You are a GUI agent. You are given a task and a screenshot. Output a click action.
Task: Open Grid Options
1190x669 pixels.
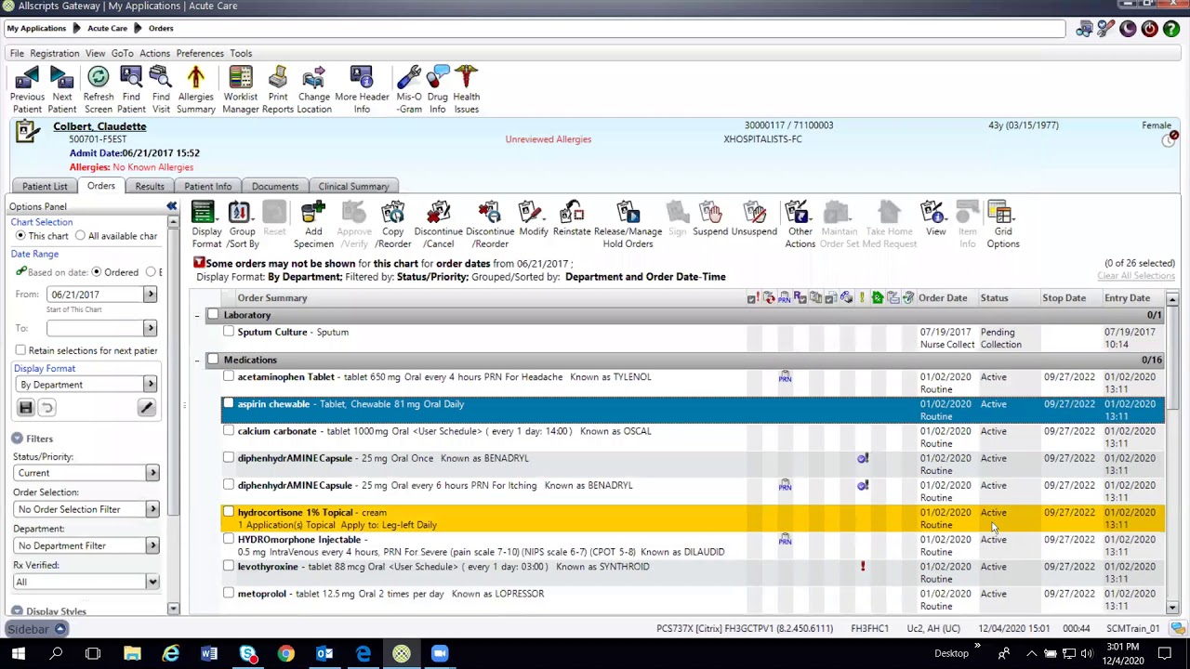[x=1003, y=224]
